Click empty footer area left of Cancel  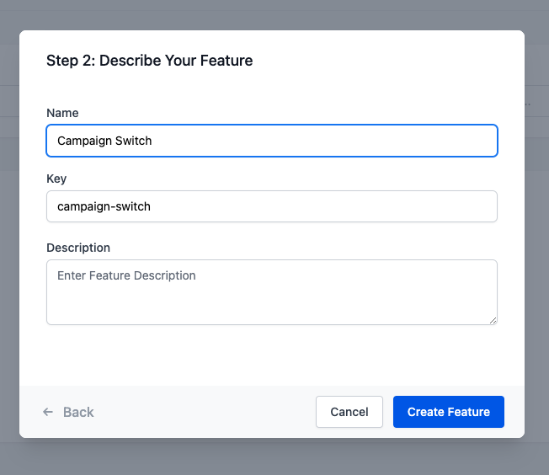tap(211, 412)
